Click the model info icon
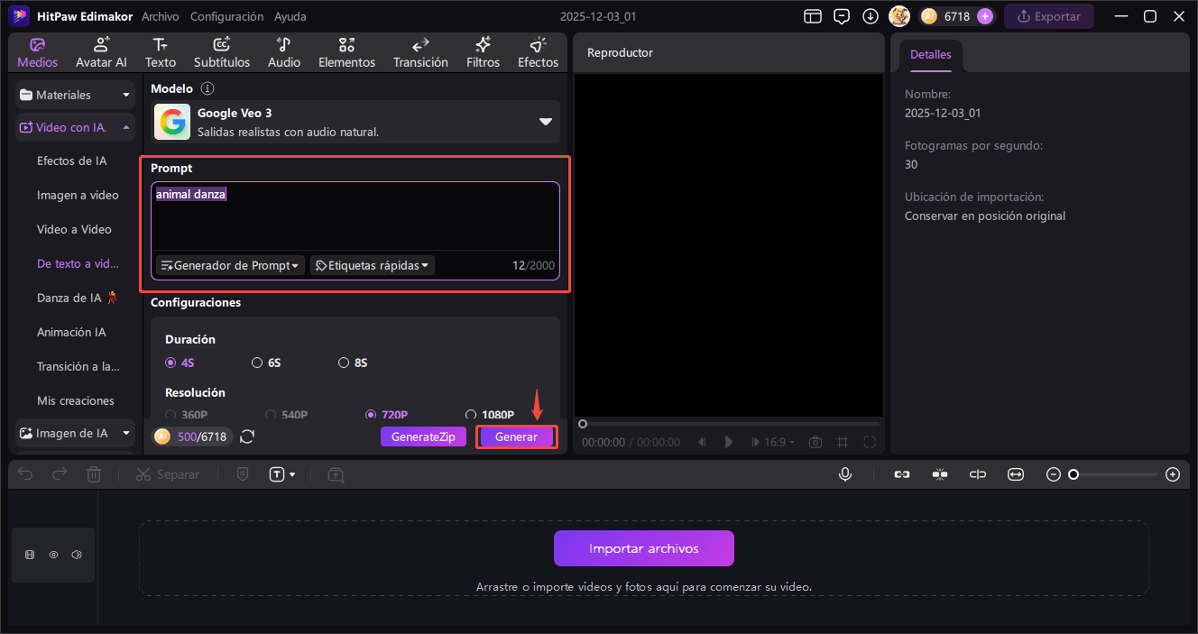 click(207, 88)
